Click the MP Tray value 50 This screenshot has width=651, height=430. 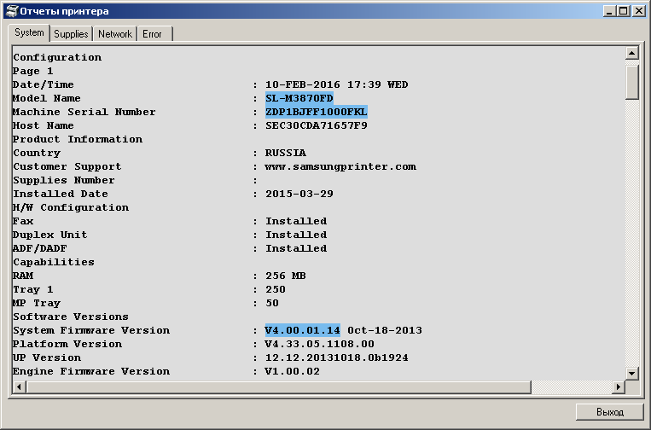[x=272, y=303]
